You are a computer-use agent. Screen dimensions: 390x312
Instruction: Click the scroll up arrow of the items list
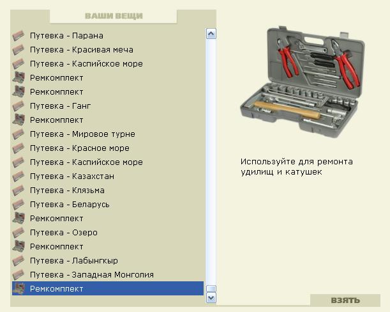point(211,34)
